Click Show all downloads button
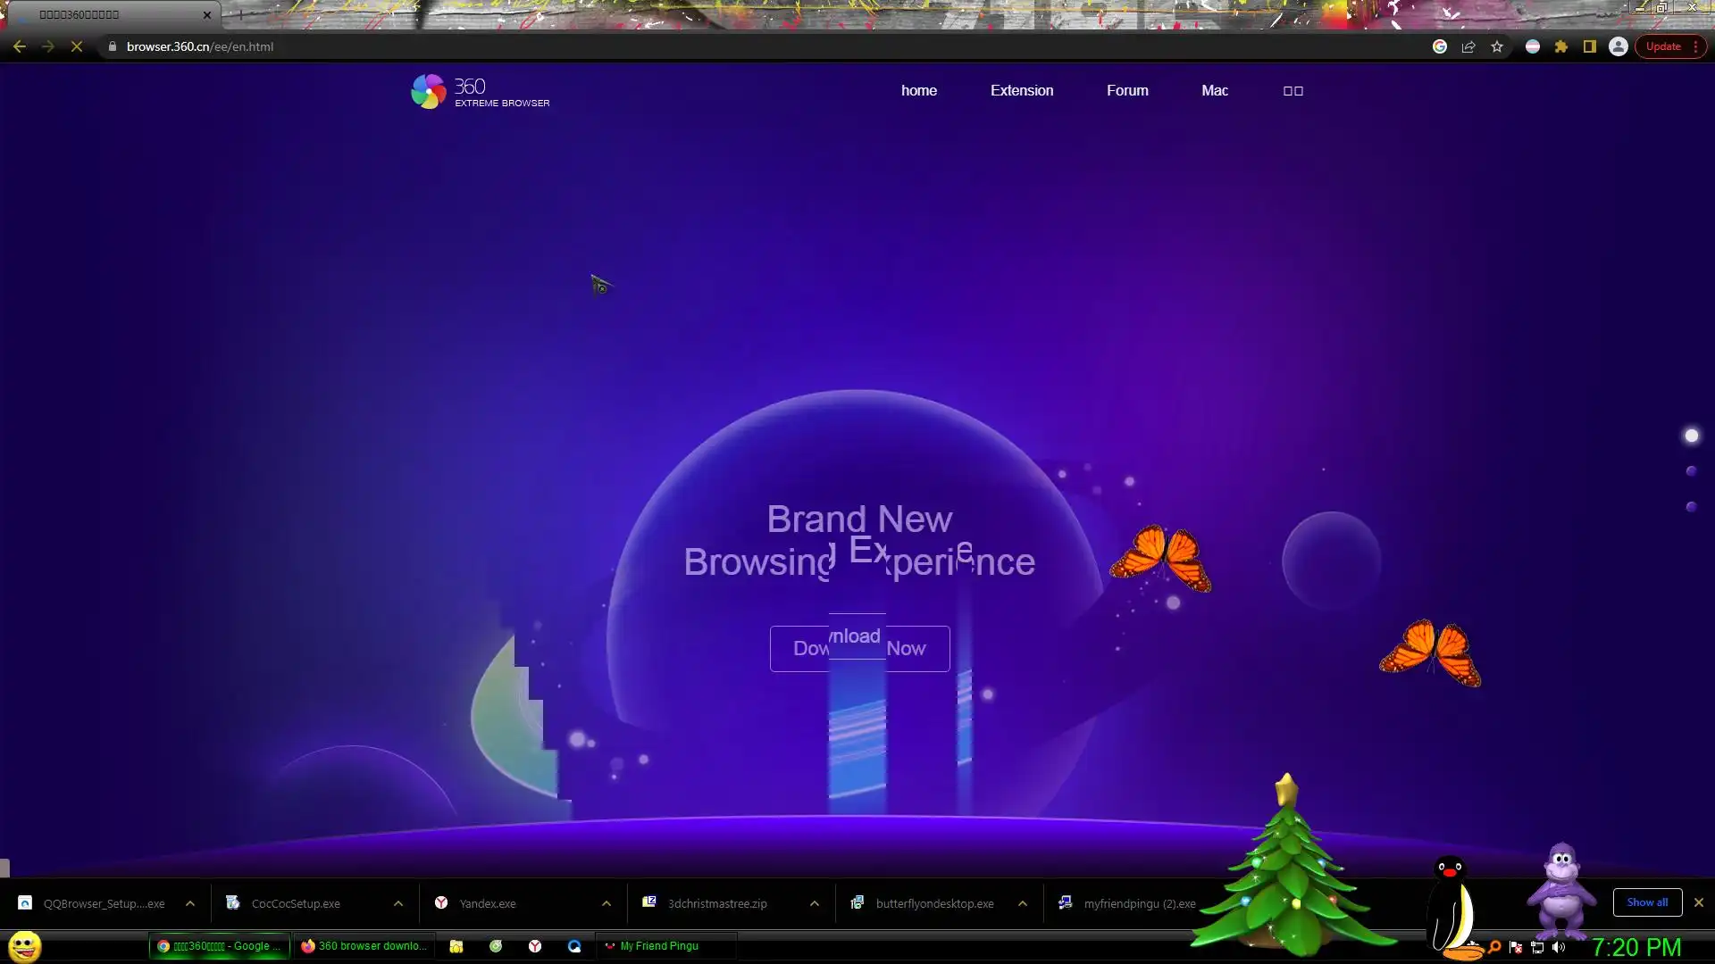Image resolution: width=1715 pixels, height=964 pixels. tap(1647, 902)
